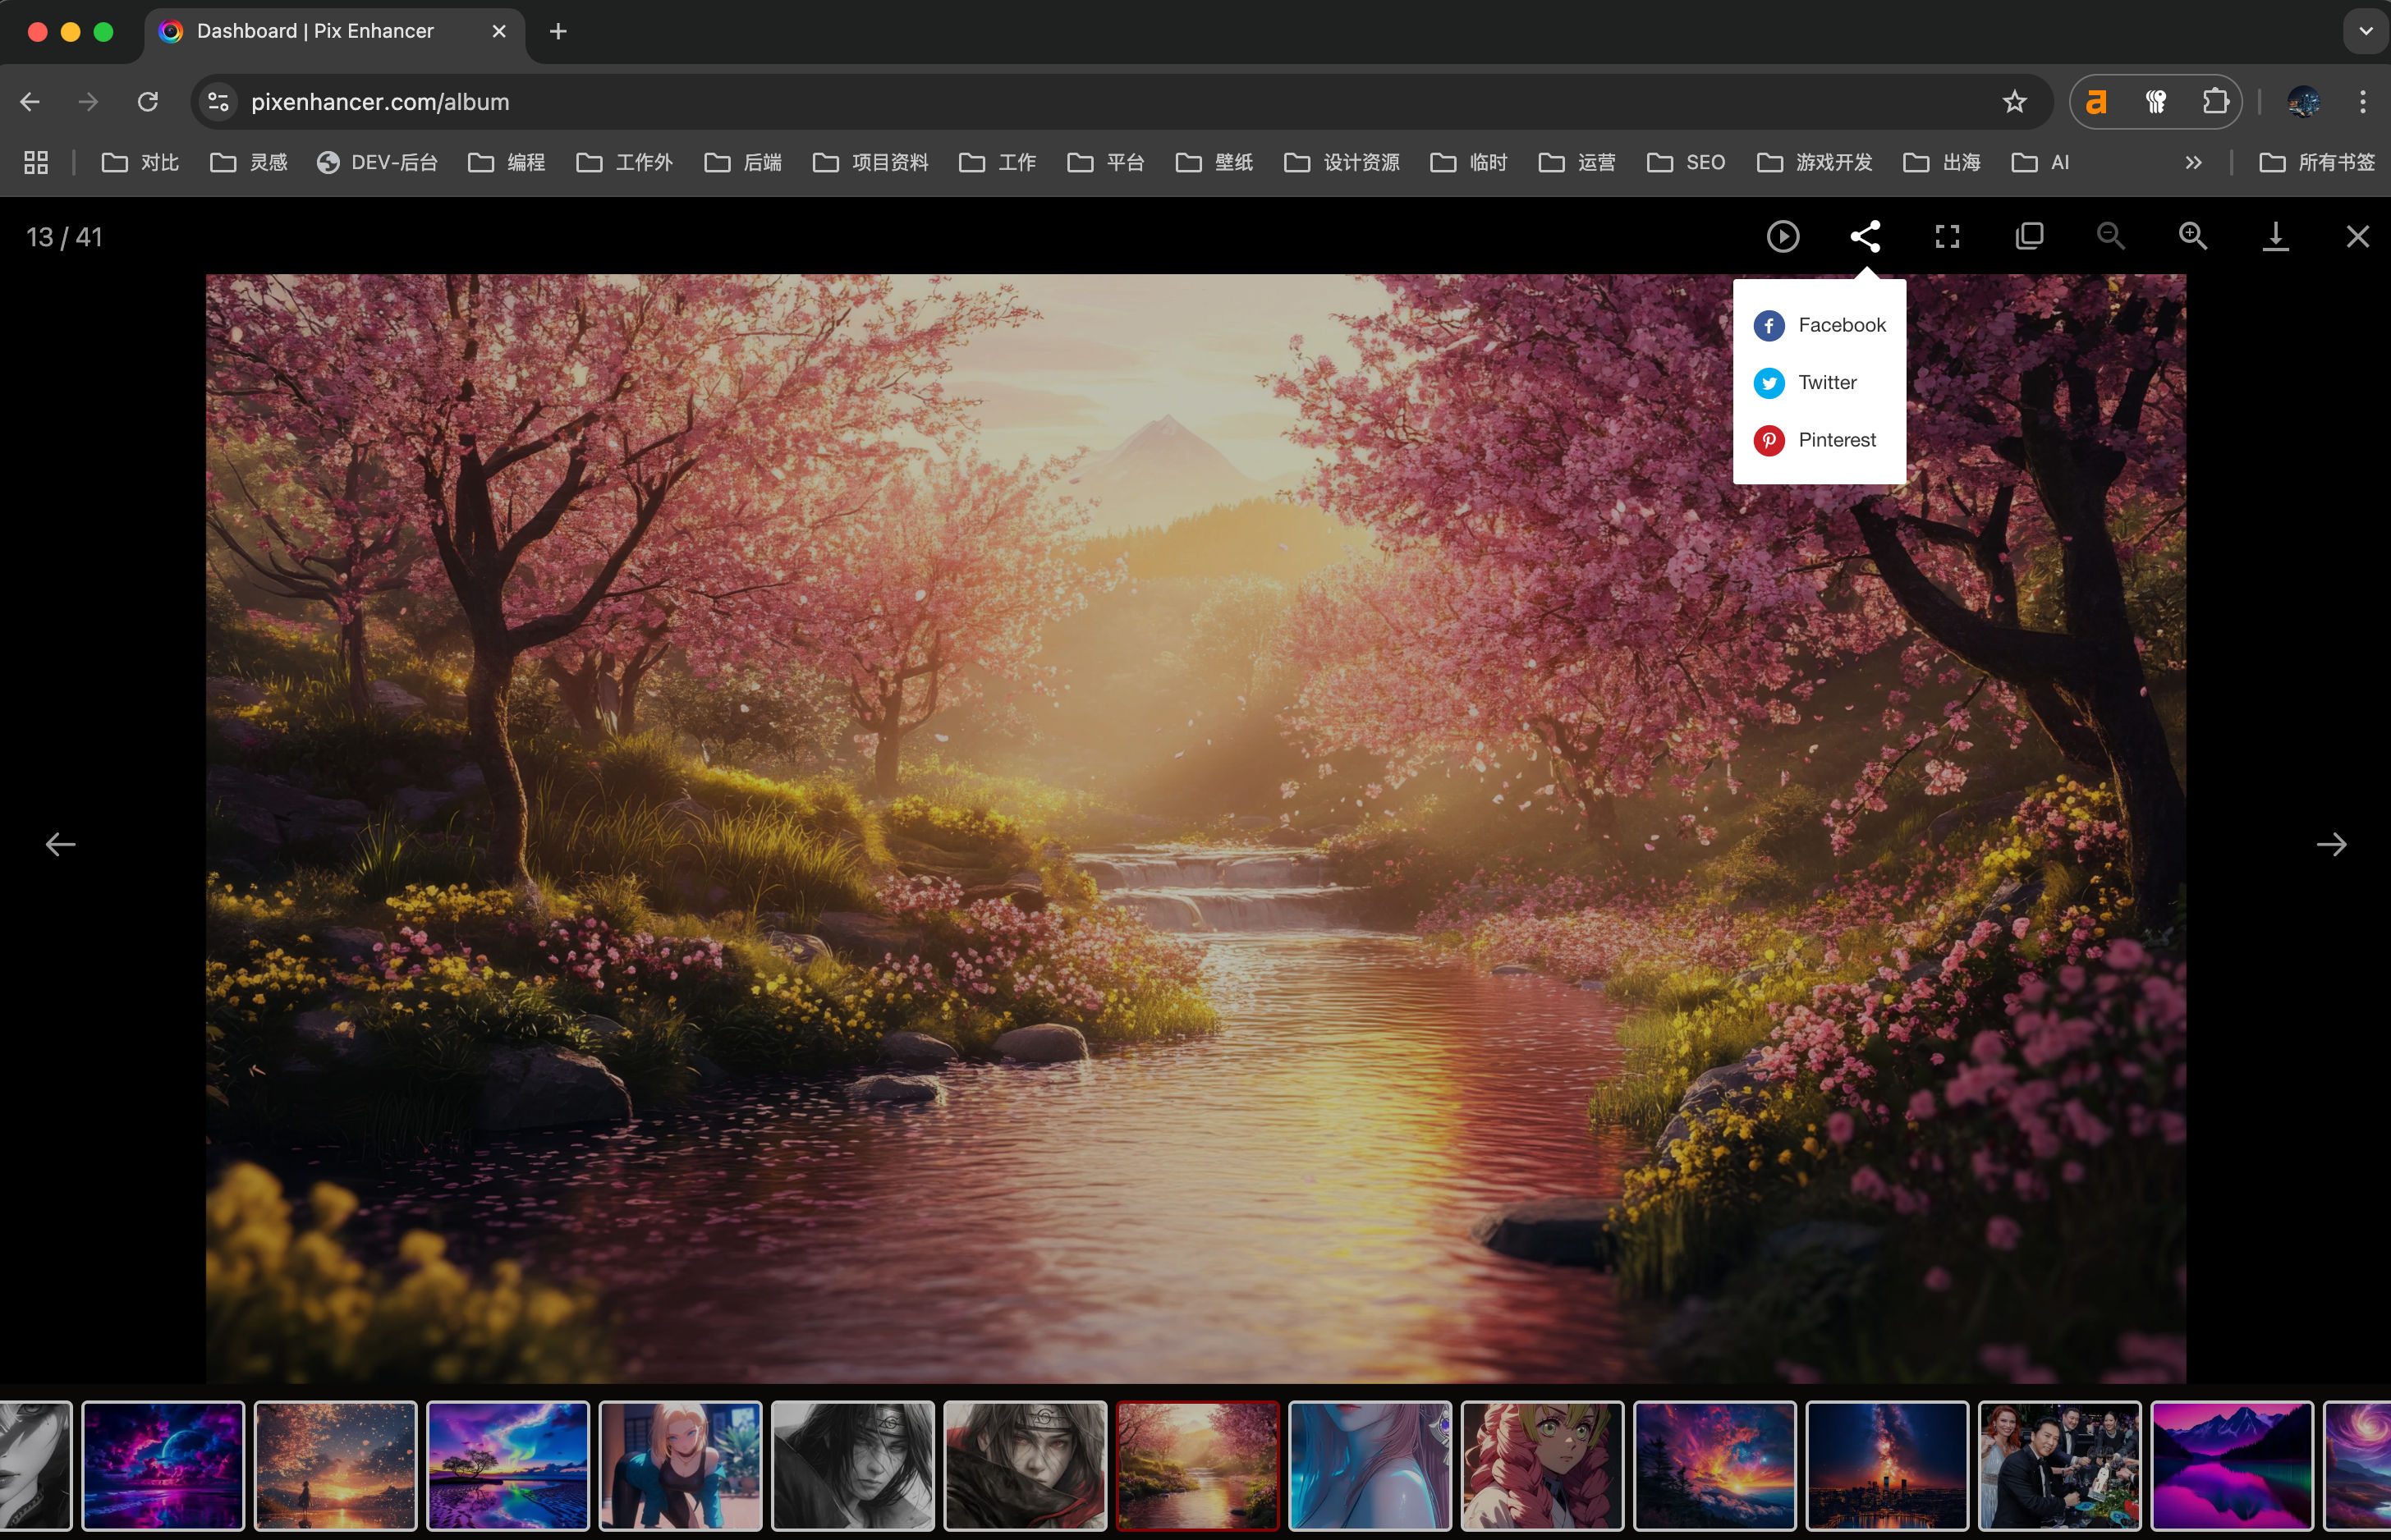Click the address bar URL pixenhancer.com/album
Viewport: 2391px width, 1540px height.
(x=380, y=102)
